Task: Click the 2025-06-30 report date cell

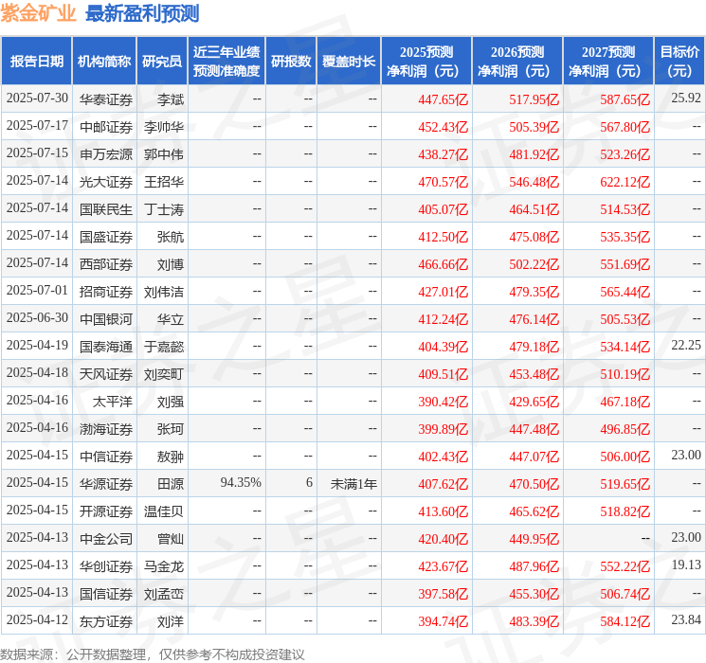Action: 37,318
